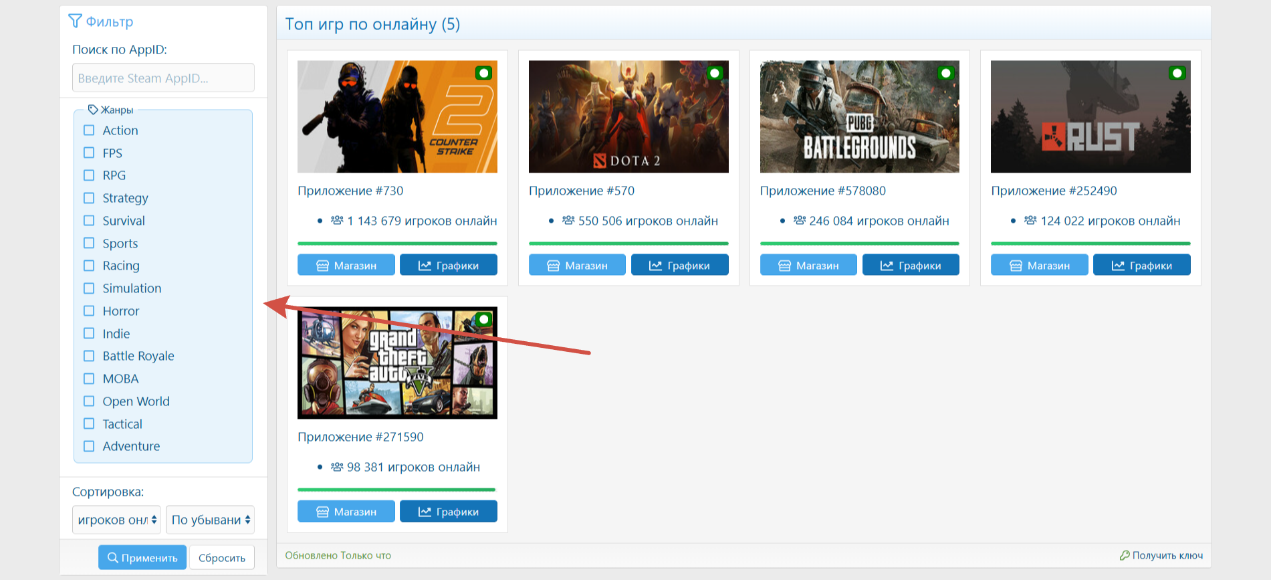Viewport: 1271px width, 580px height.
Task: Open Графики for app #570
Action: pyautogui.click(x=680, y=266)
